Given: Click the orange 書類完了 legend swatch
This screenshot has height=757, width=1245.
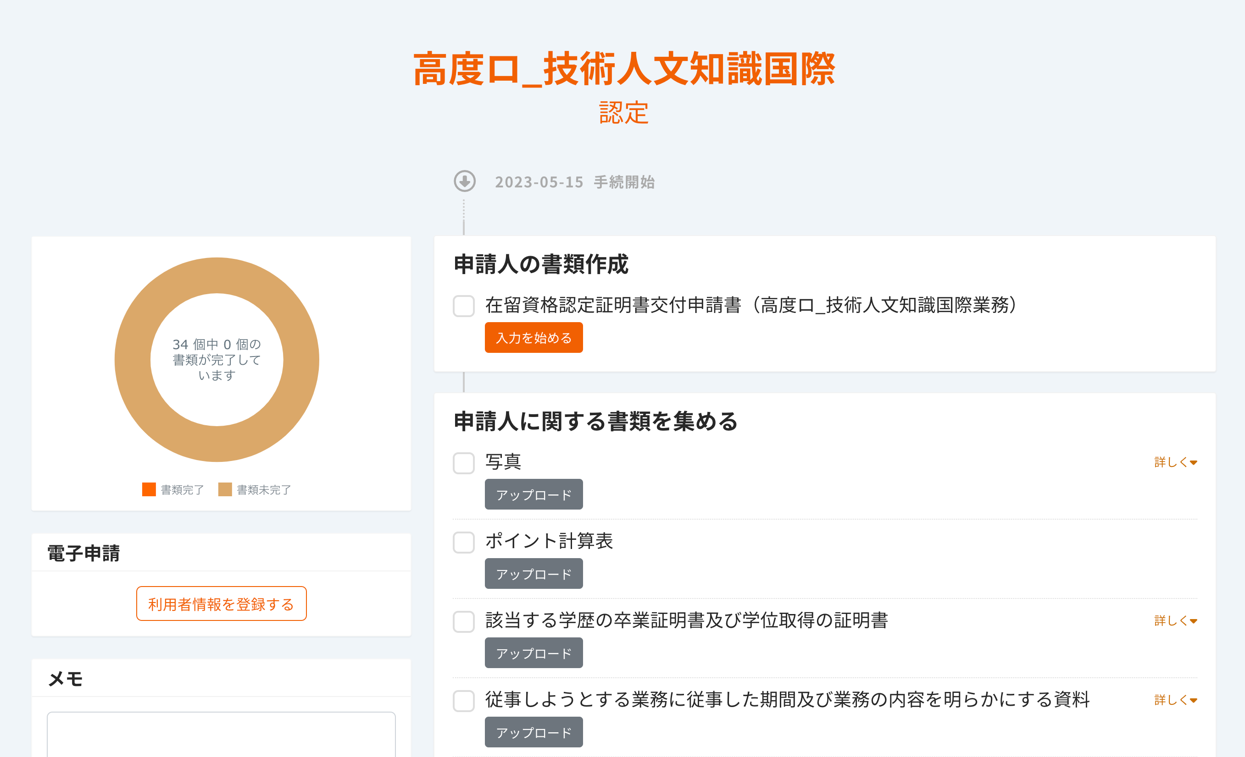Looking at the screenshot, I should click(x=149, y=489).
